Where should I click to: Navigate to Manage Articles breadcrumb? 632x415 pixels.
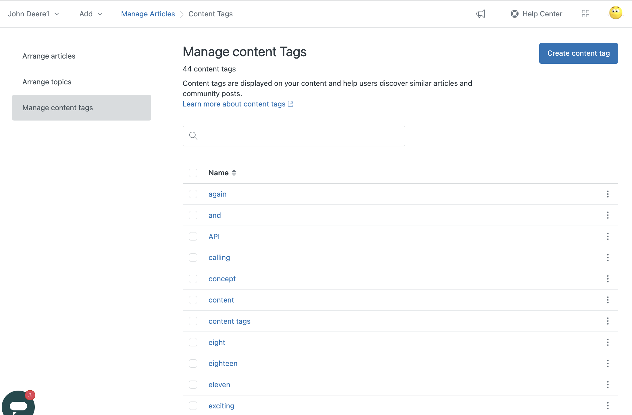148,13
